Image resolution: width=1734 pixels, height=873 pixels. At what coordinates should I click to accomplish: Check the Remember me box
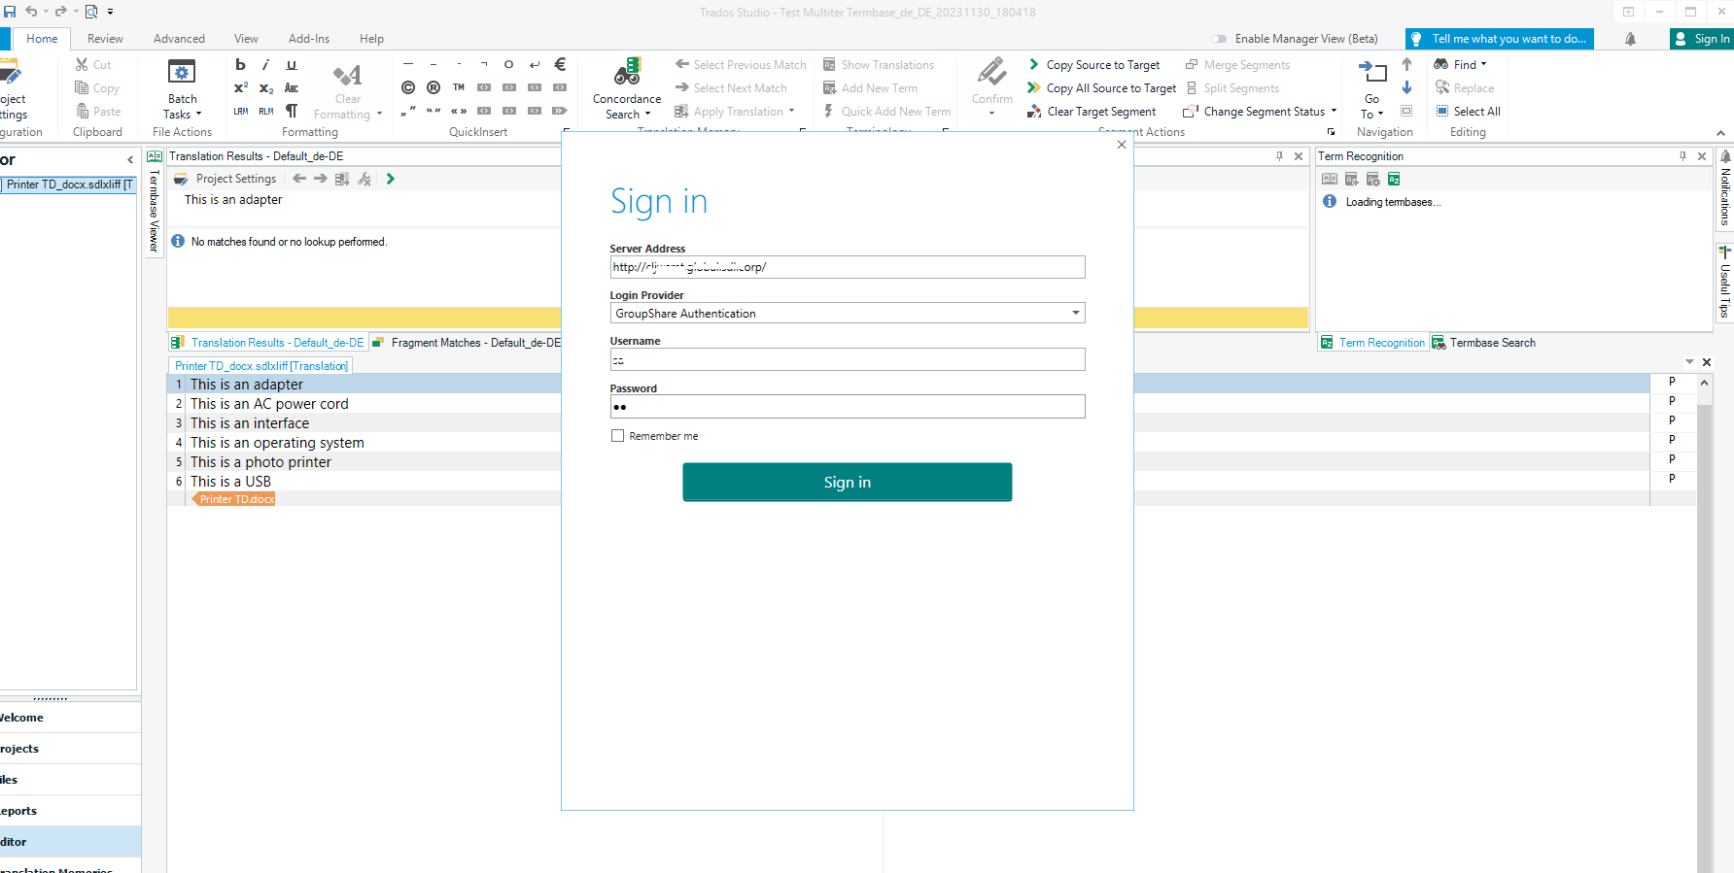coord(617,436)
